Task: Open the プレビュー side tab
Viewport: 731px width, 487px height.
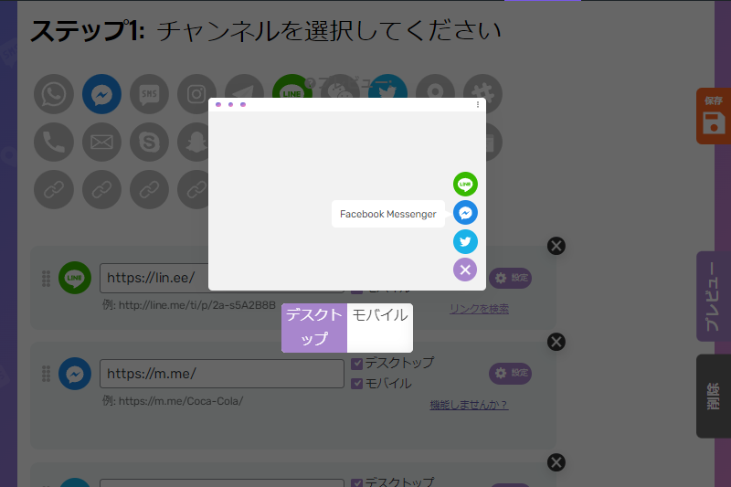Action: [714, 296]
